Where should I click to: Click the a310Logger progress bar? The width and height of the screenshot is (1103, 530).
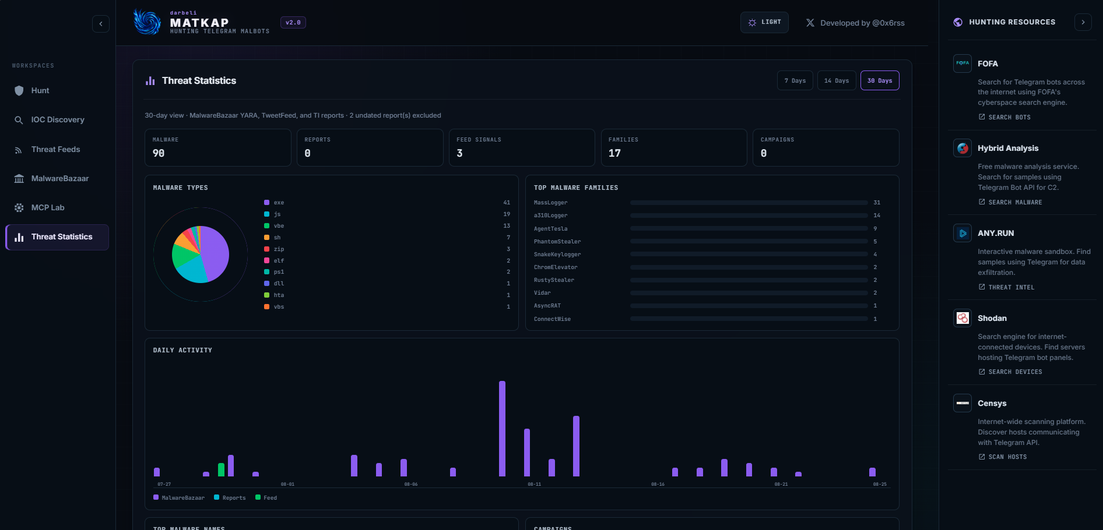click(749, 215)
